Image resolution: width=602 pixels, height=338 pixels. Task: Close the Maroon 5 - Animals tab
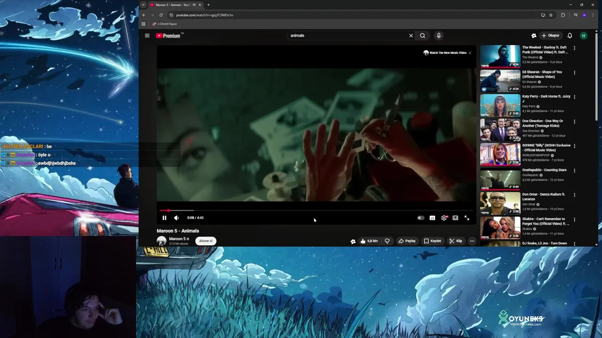(x=200, y=5)
